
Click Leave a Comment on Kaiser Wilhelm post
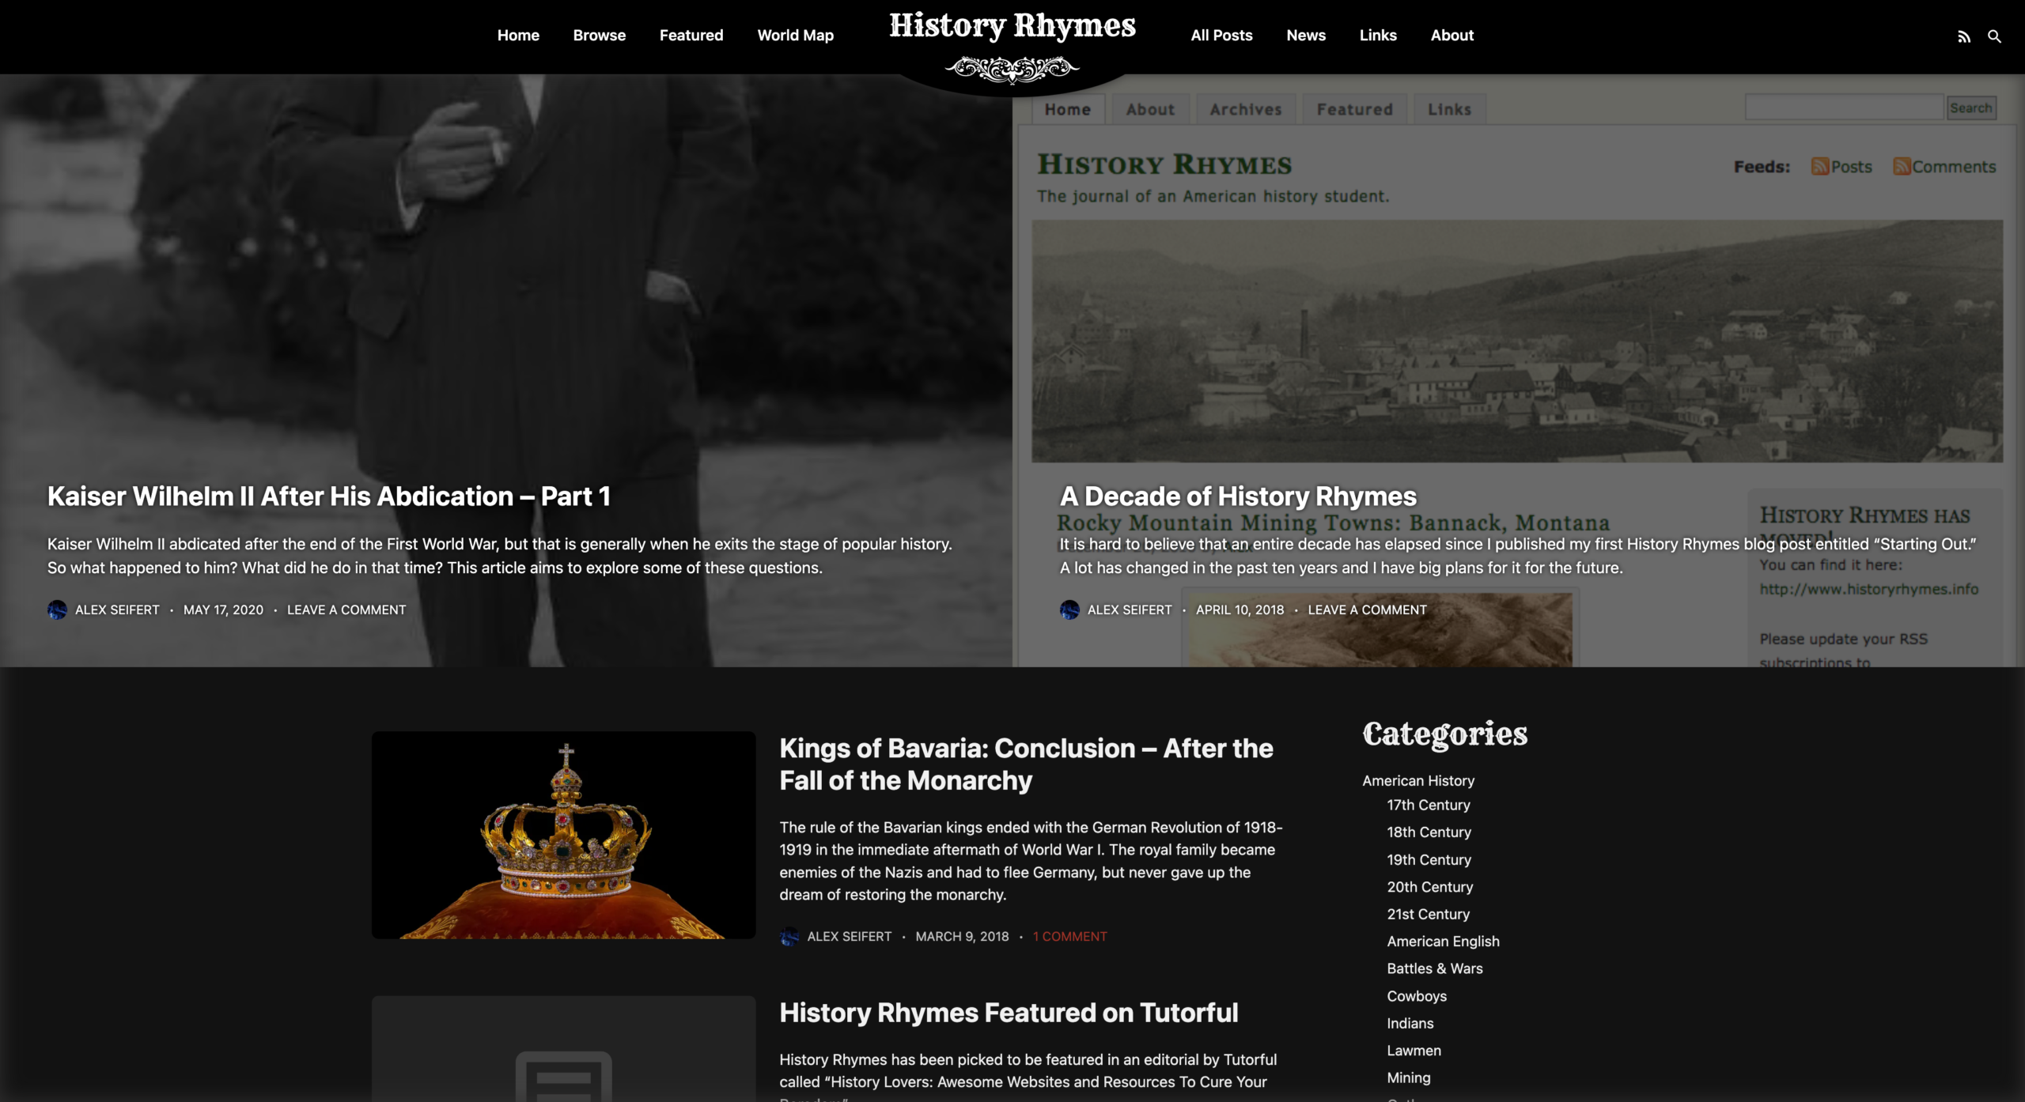346,610
